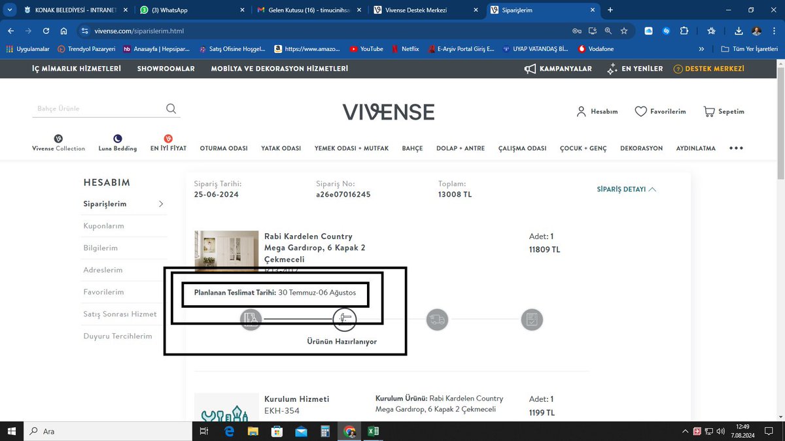The height and width of the screenshot is (441, 785).
Task: Open İç Mimarlık Hizmetleri link
Action: (77, 69)
